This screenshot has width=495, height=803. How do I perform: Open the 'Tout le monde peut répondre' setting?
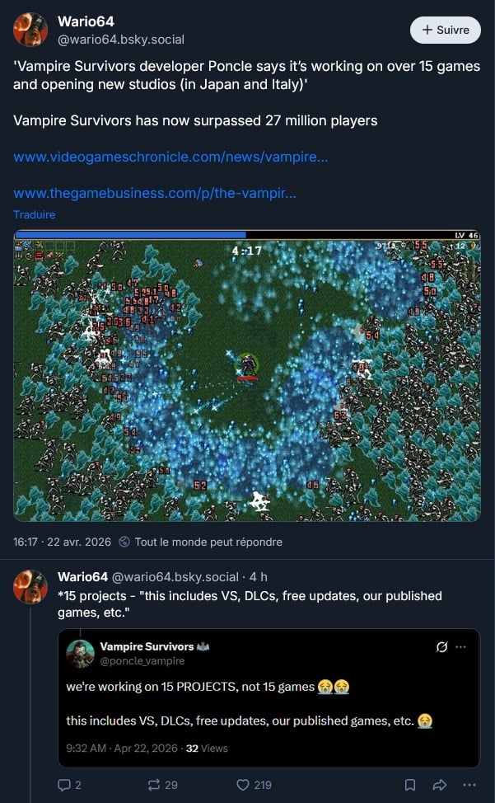[208, 542]
